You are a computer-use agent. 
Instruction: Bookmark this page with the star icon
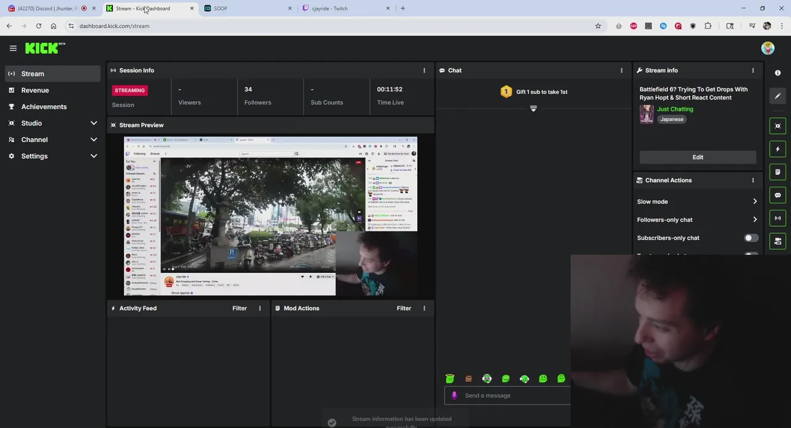[x=598, y=26]
